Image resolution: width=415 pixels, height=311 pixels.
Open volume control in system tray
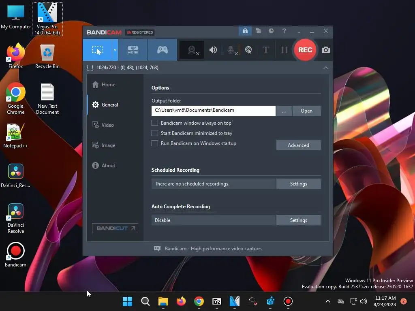pos(364,301)
